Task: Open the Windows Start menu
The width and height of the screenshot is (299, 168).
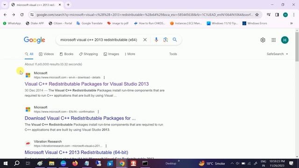Action: (x=6, y=163)
